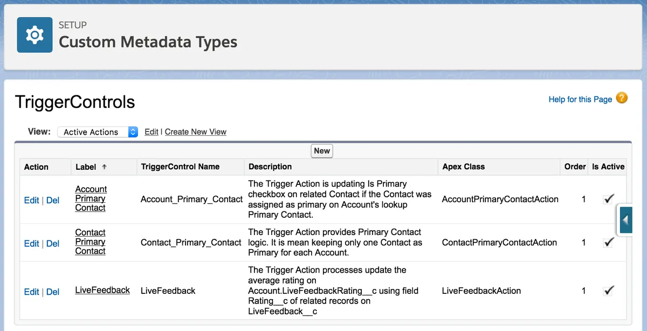This screenshot has height=331, width=647.
Task: Click the Custom Metadata Types title
Action: tap(148, 42)
